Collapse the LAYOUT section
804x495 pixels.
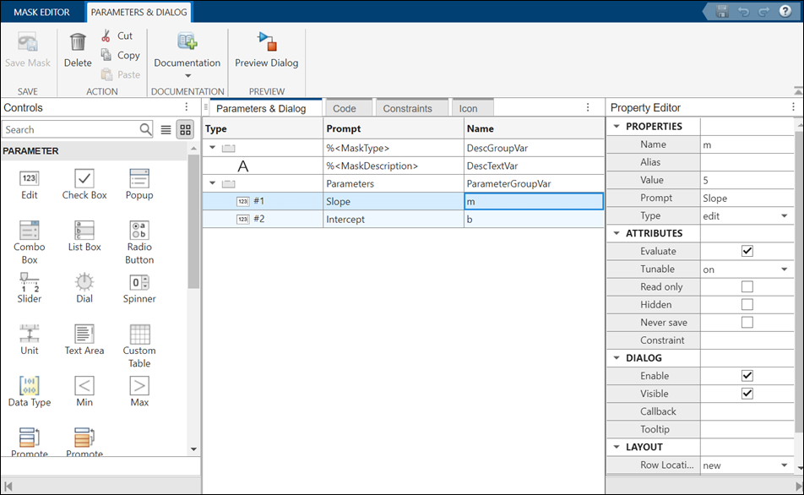pyautogui.click(x=617, y=447)
